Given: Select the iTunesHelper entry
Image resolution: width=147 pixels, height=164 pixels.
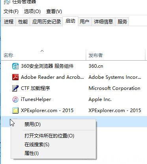Looking at the screenshot, I should [36, 99].
